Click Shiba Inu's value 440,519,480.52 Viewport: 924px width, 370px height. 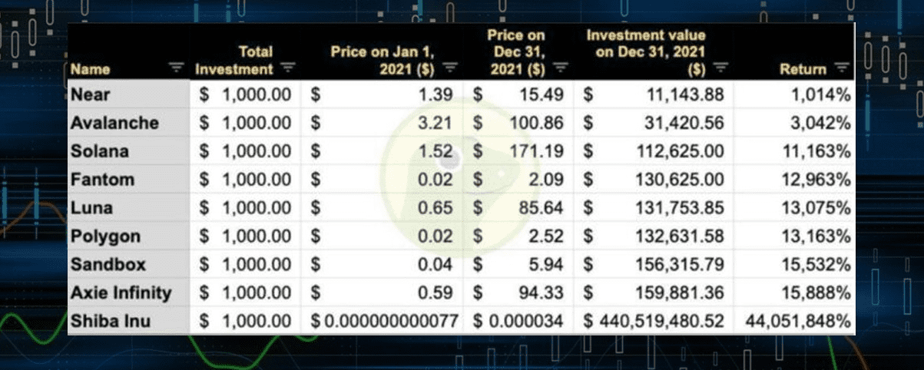pyautogui.click(x=663, y=321)
